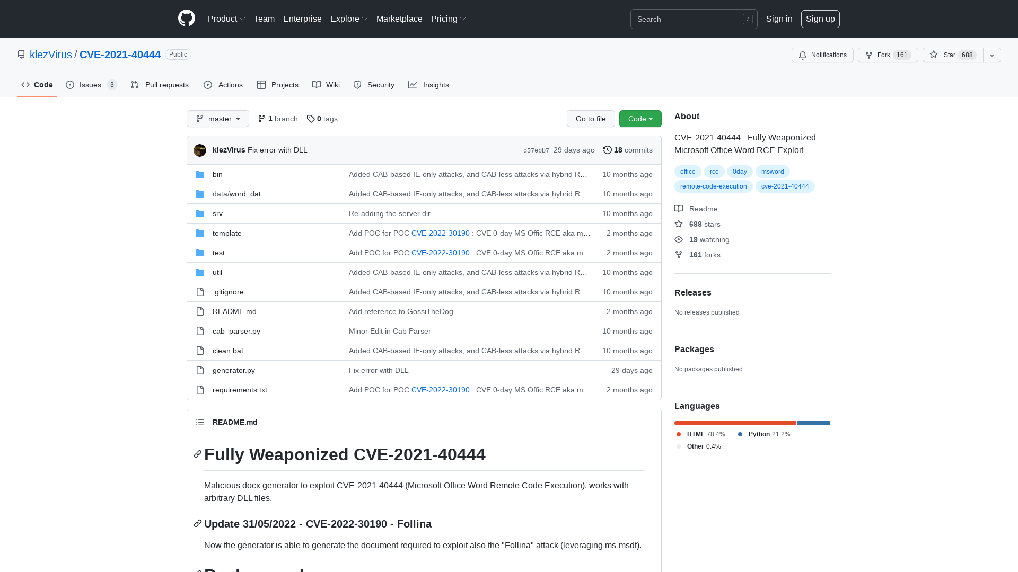Open the data/word_dat folder link
This screenshot has width=1018, height=572.
pyautogui.click(x=236, y=194)
